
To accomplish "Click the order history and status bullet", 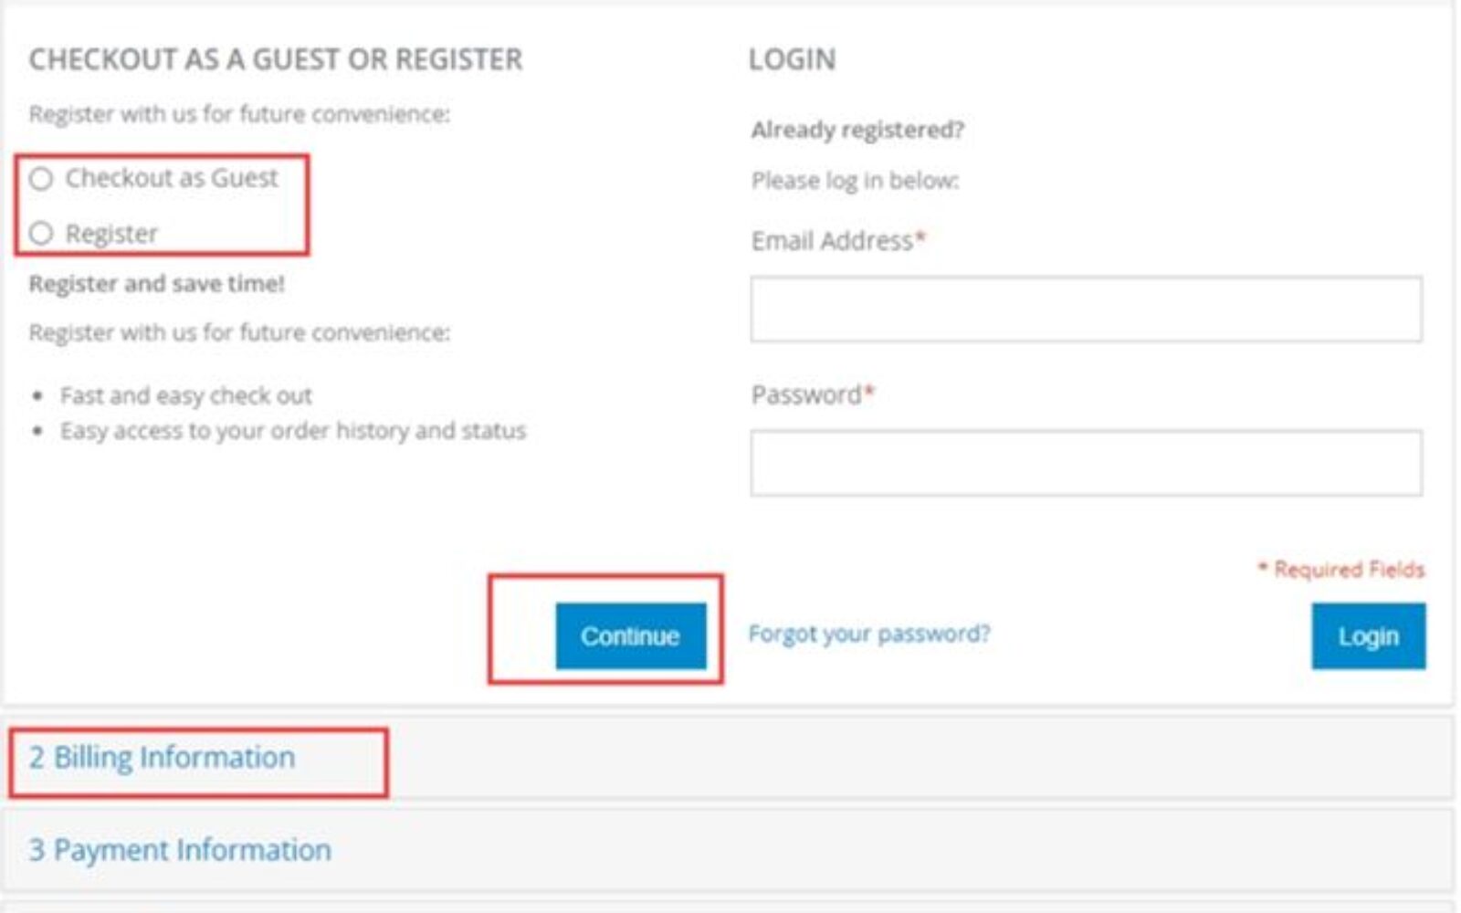I will tap(293, 431).
